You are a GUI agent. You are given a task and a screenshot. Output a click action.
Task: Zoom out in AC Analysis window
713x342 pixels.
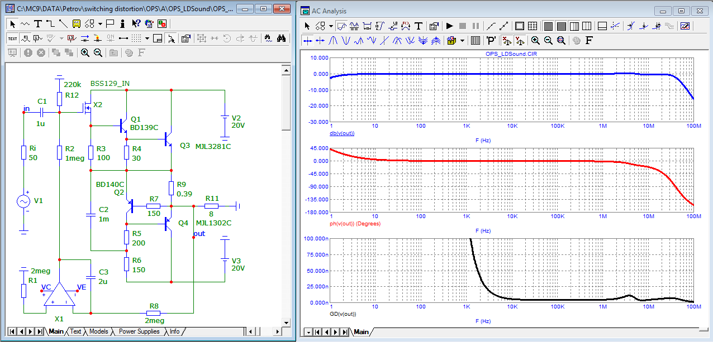pyautogui.click(x=548, y=40)
